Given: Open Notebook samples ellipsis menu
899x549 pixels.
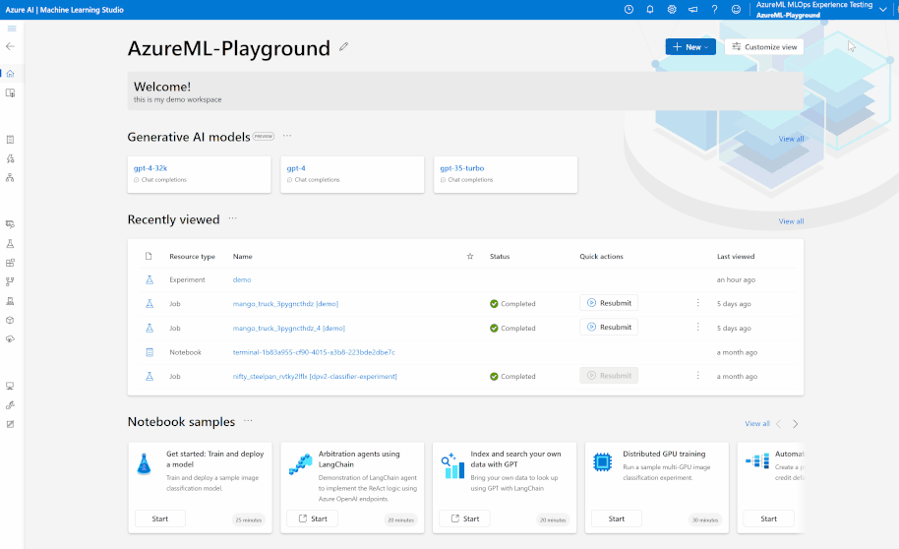Looking at the screenshot, I should (248, 420).
